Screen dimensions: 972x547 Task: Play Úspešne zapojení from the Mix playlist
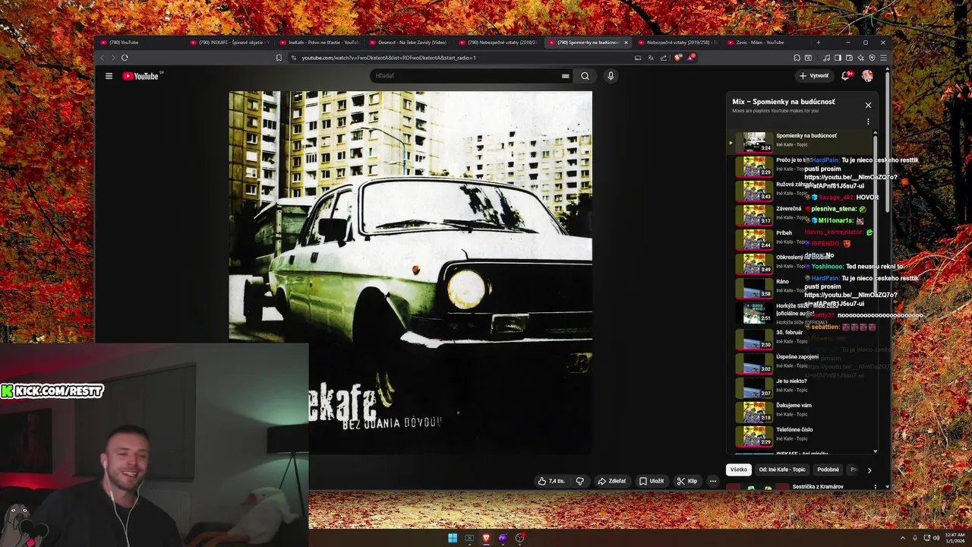tap(801, 362)
